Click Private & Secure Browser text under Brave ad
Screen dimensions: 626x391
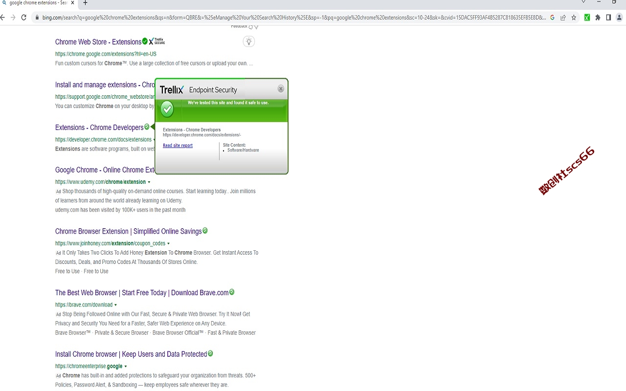(122, 333)
